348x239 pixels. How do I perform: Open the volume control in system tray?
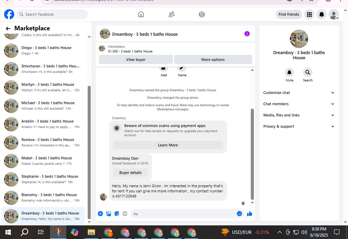coord(304,232)
